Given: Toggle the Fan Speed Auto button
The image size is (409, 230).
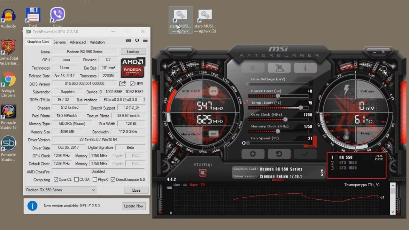Looking at the screenshot, I should click(311, 146).
